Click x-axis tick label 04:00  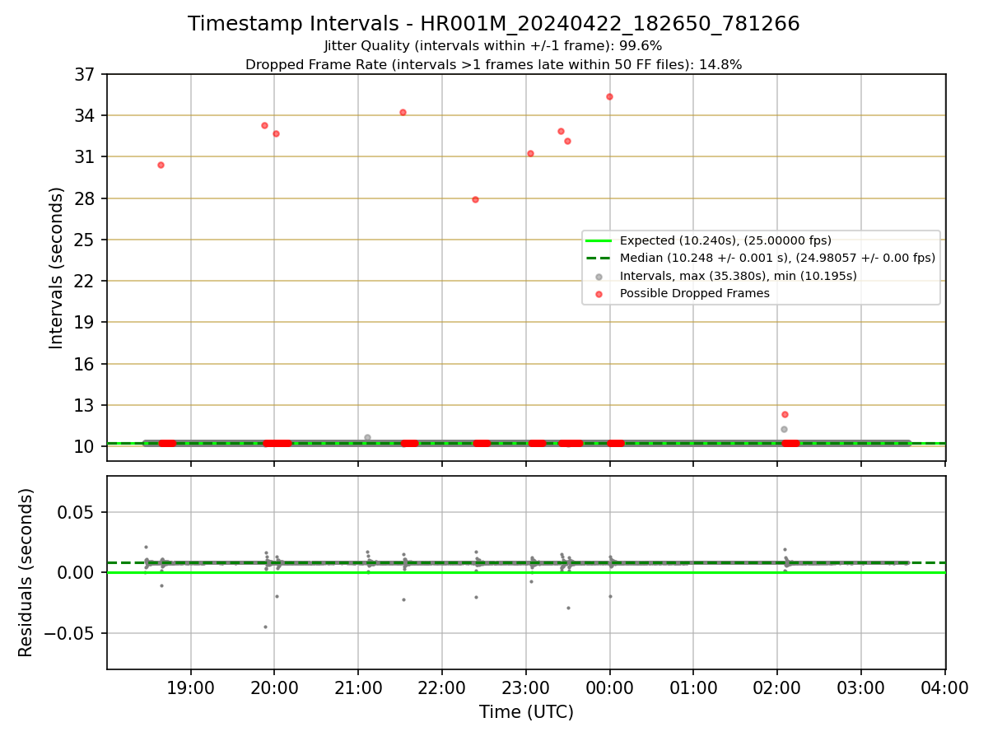pos(944,687)
